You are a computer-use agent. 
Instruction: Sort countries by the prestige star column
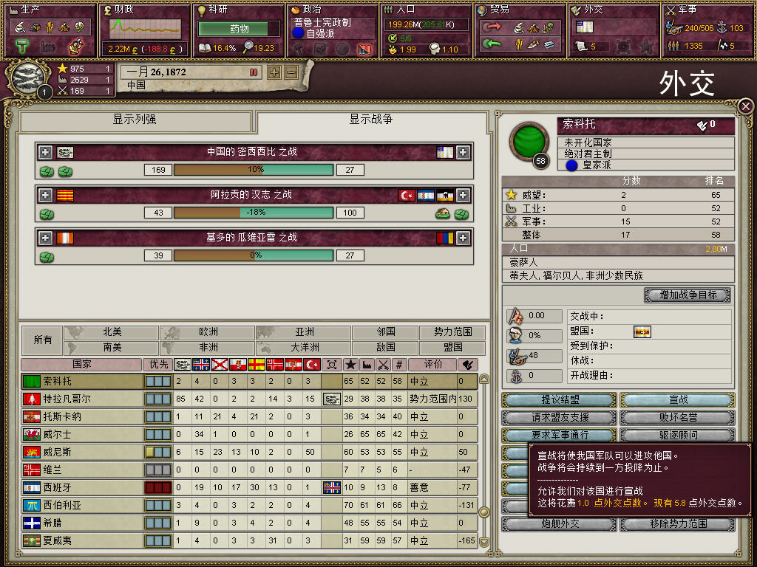[350, 365]
